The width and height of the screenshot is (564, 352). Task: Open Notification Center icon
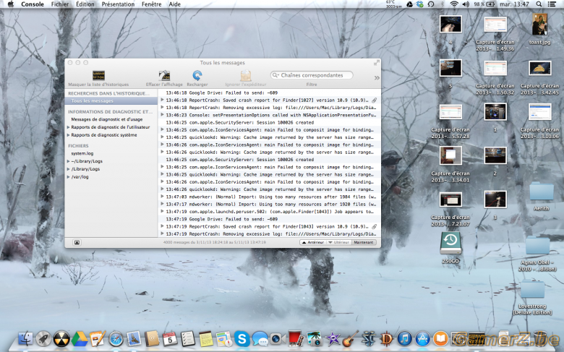(x=552, y=4)
